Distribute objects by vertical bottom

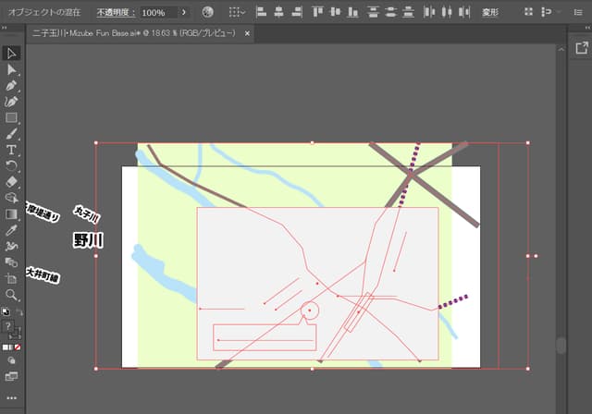[x=408, y=12]
